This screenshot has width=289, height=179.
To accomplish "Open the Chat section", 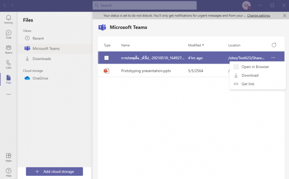I will tap(8, 34).
